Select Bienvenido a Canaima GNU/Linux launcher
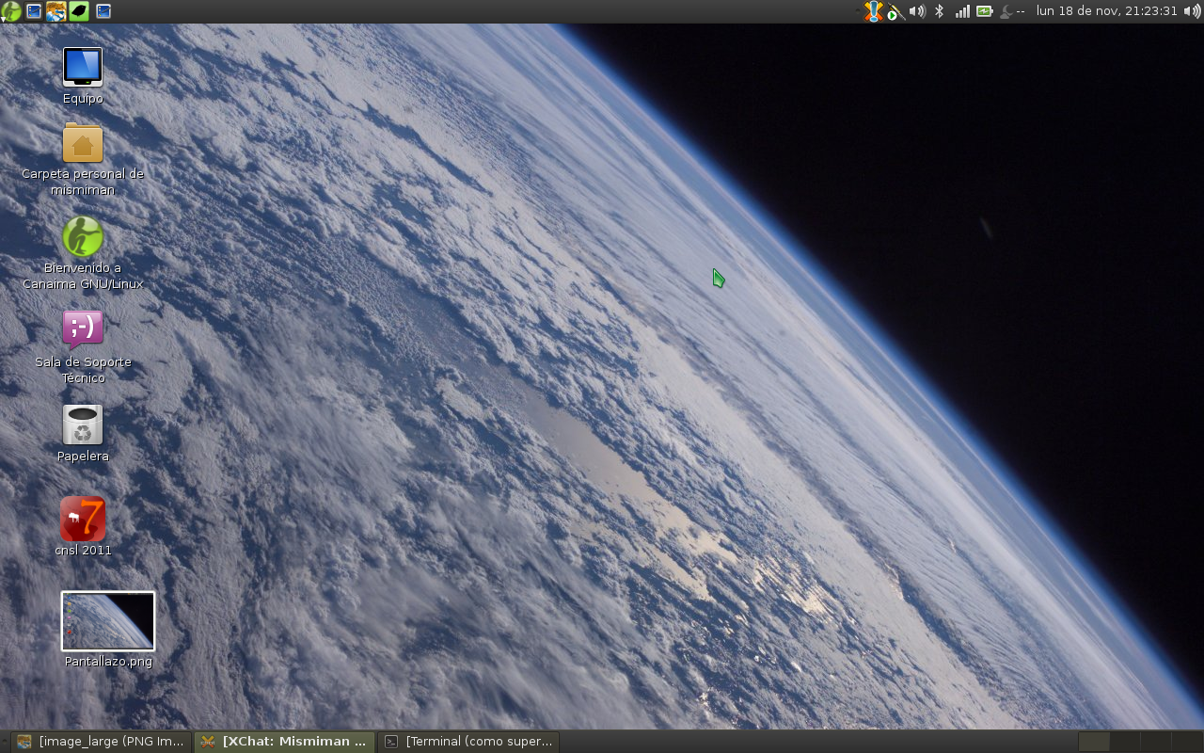 pyautogui.click(x=83, y=253)
